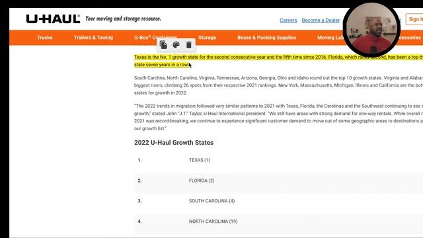Delete the highlight with trash icon
This screenshot has width=423, height=238.
tap(189, 45)
